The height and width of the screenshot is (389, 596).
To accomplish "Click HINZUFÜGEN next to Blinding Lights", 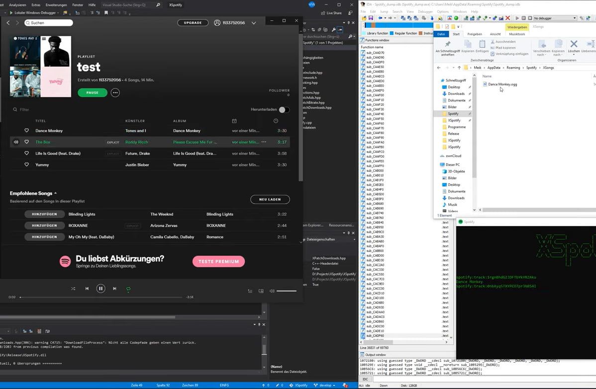I will coord(44,214).
